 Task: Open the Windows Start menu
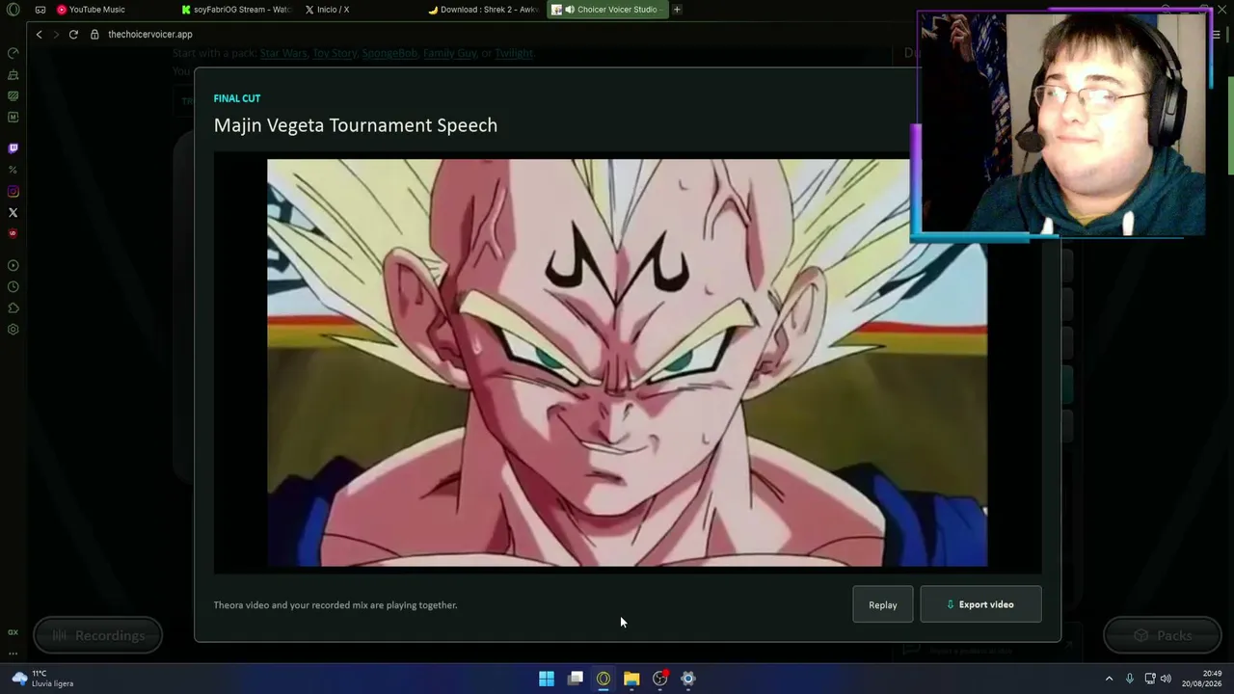point(547,679)
